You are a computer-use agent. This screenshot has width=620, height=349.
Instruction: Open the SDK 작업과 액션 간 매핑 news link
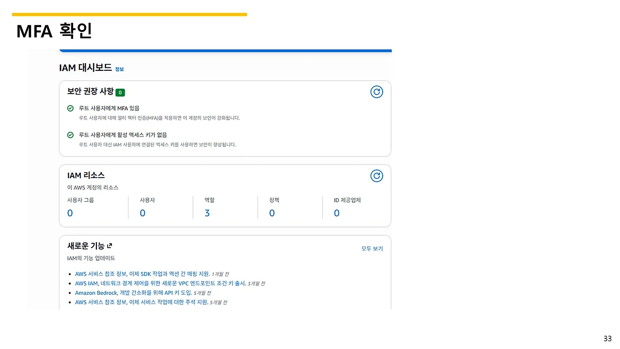tap(142, 274)
